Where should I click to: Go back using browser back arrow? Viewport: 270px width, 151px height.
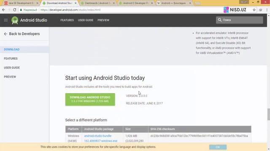click(x=3, y=10)
